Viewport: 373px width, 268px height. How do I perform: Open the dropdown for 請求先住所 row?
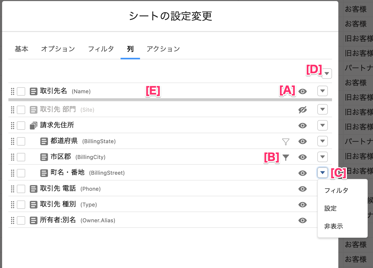[x=322, y=125]
